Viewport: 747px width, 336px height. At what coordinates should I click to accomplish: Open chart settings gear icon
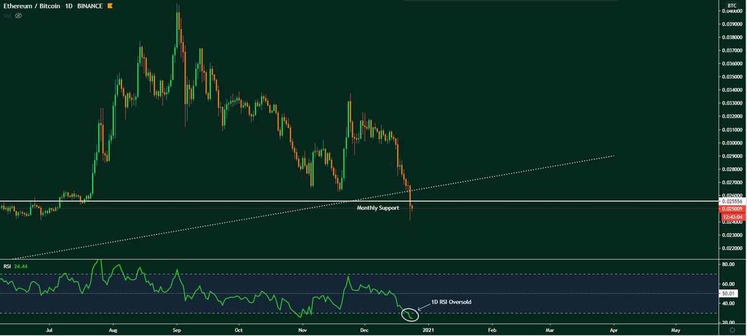732,330
